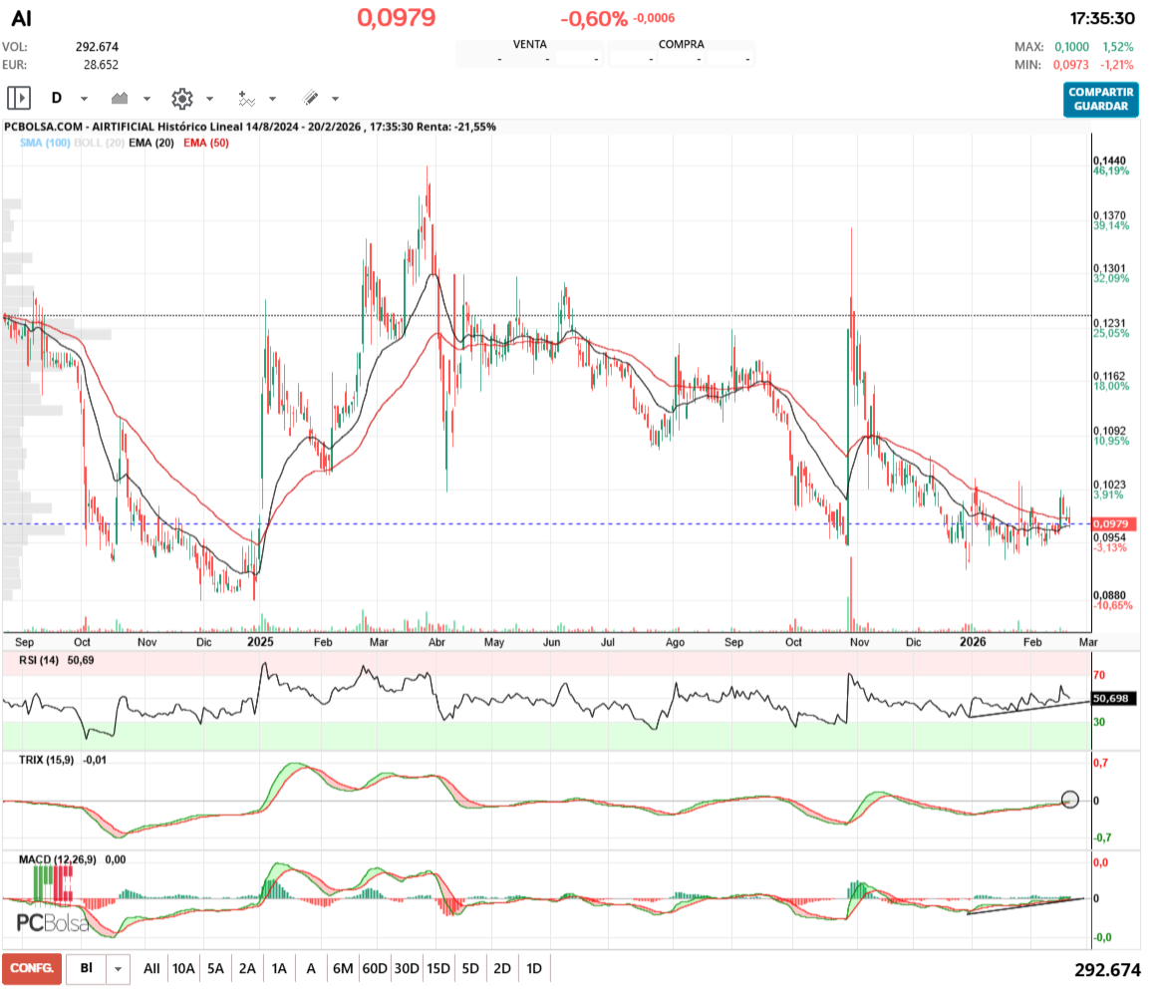Open the settings gear icon
The image size is (1154, 990).
pyautogui.click(x=181, y=98)
